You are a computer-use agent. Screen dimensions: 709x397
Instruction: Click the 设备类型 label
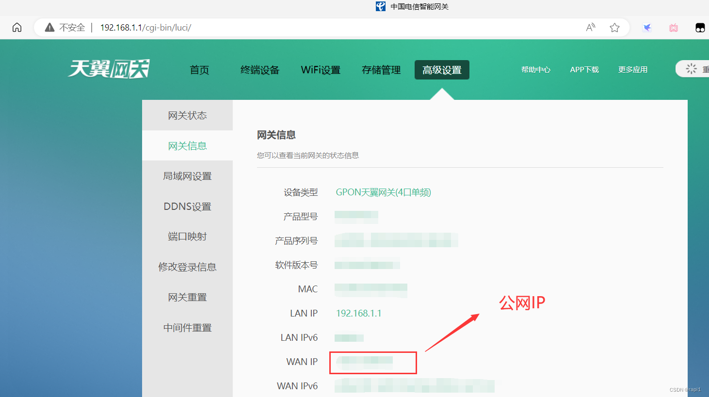301,192
